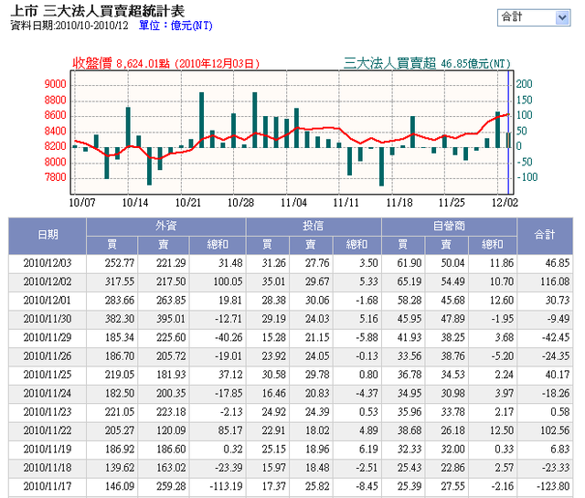Select the date cell 2010/11/17
585x498 pixels.
pos(48,487)
